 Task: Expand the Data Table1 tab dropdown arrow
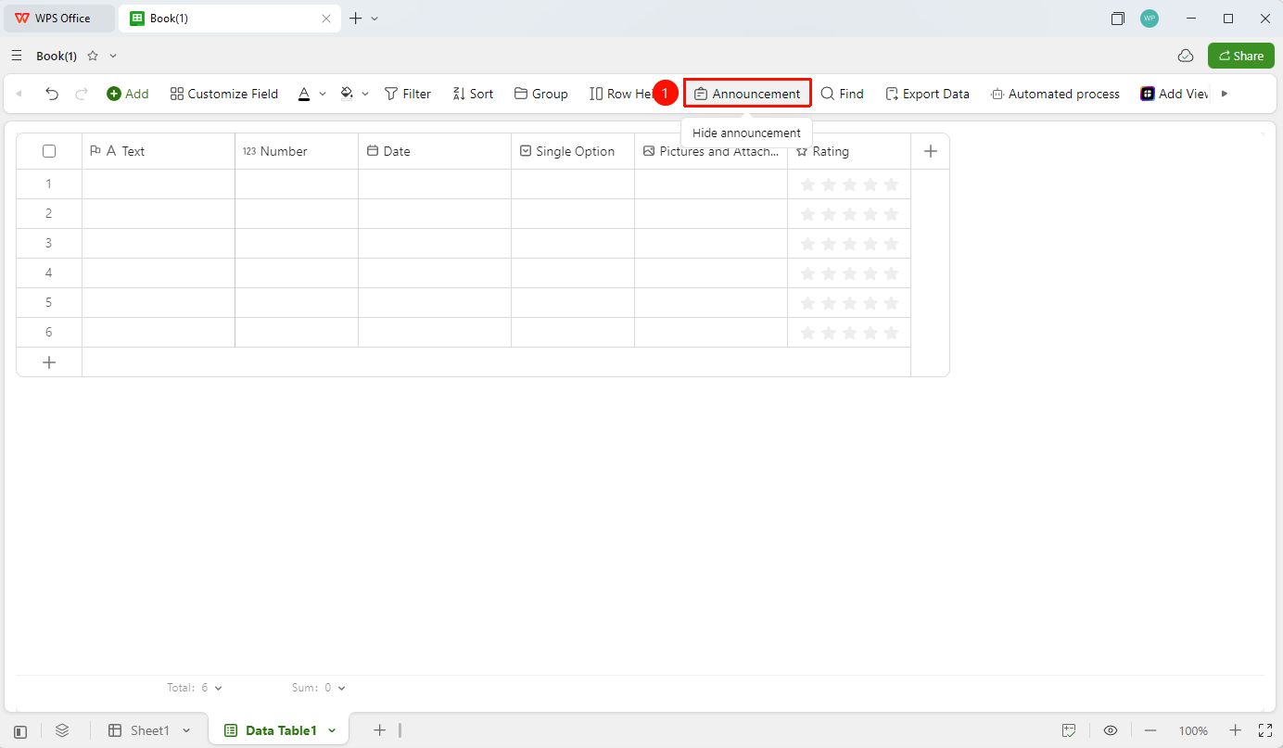pyautogui.click(x=332, y=730)
